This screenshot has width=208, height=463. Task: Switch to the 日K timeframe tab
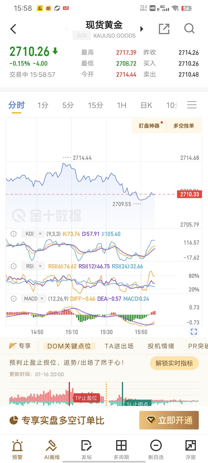(x=146, y=105)
